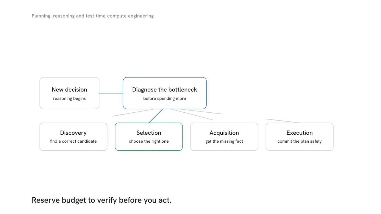Viewport: 381px width, 214px height.
Task: Select 'find a correct candidate' text
Action: 73,141
